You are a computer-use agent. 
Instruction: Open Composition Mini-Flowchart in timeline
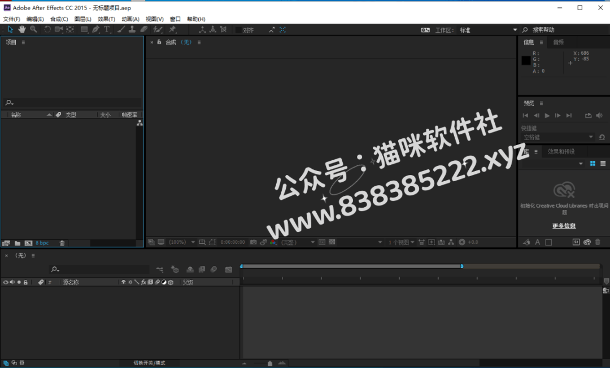(159, 269)
